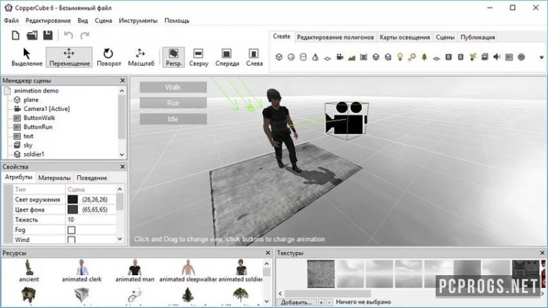This screenshot has height=308, width=548.
Task: Click the Undo arrow icon
Action: (68, 36)
